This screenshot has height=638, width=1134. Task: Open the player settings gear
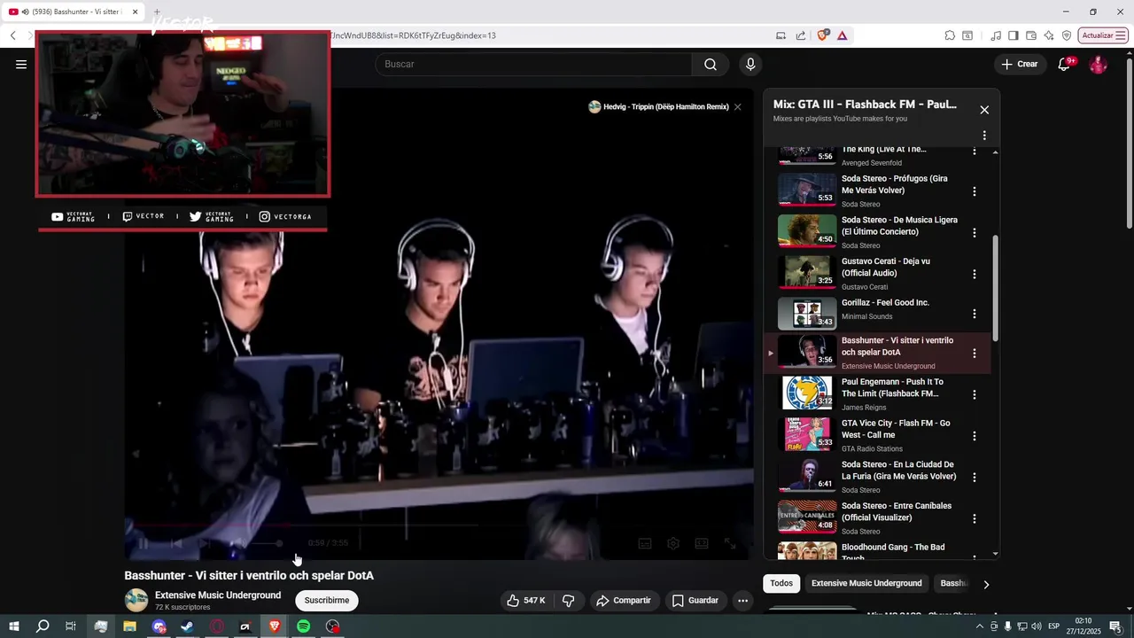click(673, 543)
